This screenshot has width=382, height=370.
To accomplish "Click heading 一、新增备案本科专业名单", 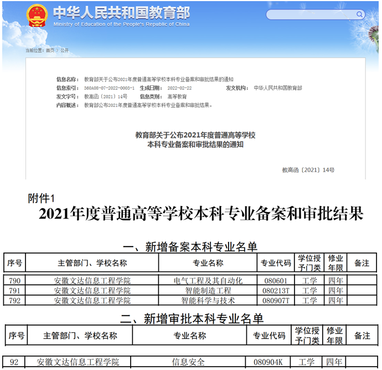I will point(190,246).
